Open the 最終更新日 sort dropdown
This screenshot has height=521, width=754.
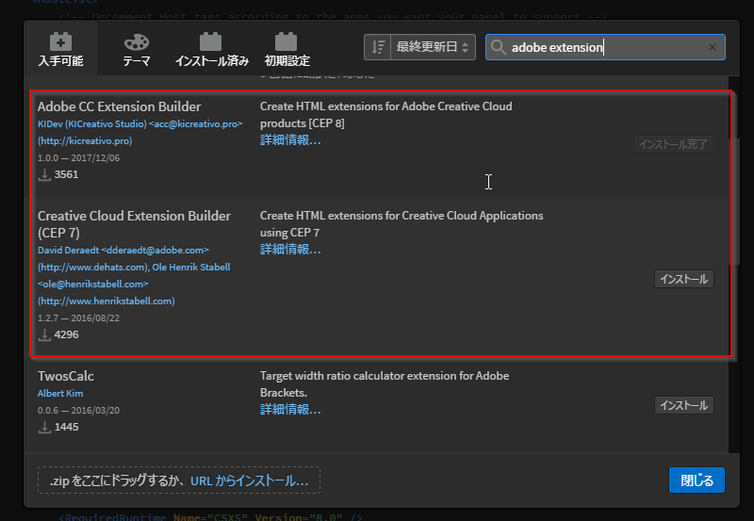433,47
